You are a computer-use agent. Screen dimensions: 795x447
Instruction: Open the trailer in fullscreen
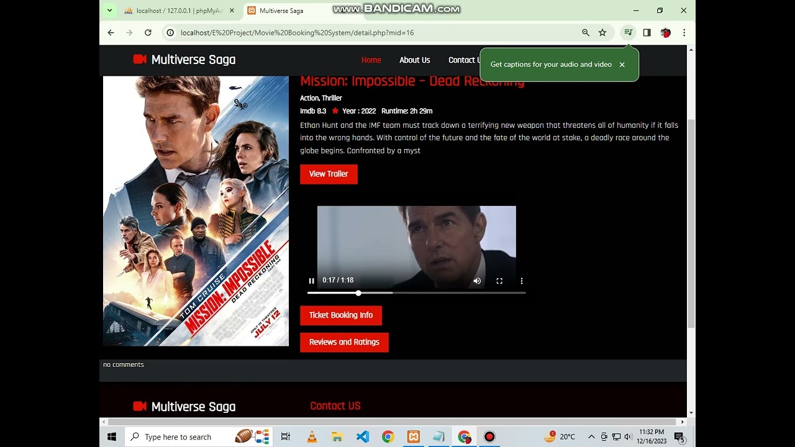(499, 281)
